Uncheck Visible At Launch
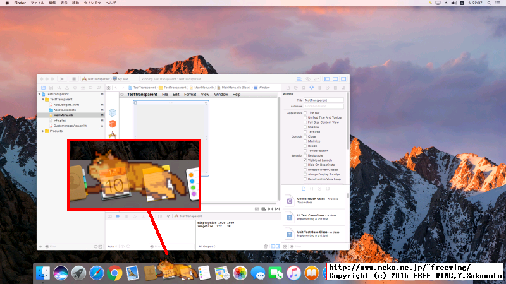506x284 pixels. (x=305, y=160)
